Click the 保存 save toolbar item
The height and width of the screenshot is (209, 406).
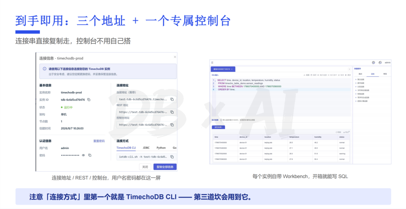click(x=314, y=75)
